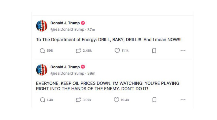The width and height of the screenshot is (217, 120).
Task: Open the Donald J. Trump name on the 39m post
Action: (65, 67)
